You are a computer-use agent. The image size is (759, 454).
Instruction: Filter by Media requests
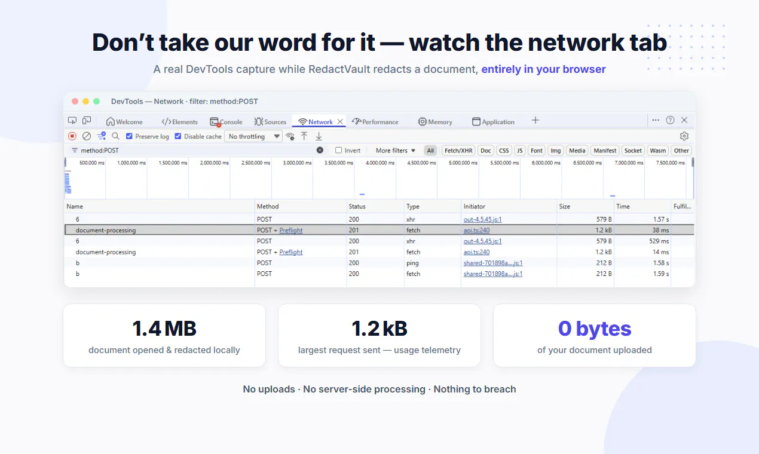(x=577, y=151)
